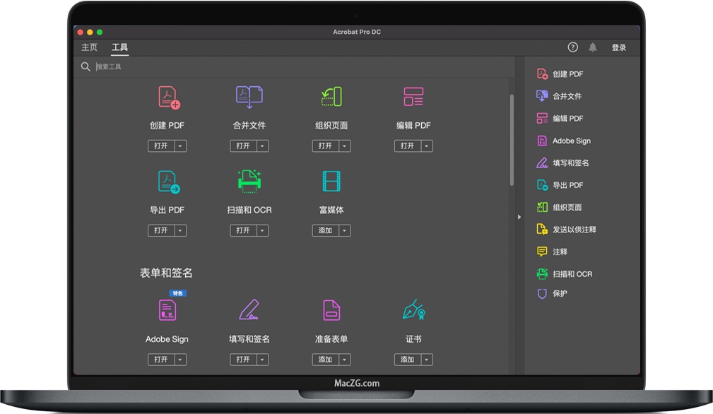713x414 pixels.
Task: Click 打开 button under 导出 PDF
Action: (161, 231)
